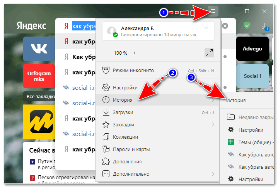Clear the search field with X icon
278x188 pixels.
coord(225,26)
